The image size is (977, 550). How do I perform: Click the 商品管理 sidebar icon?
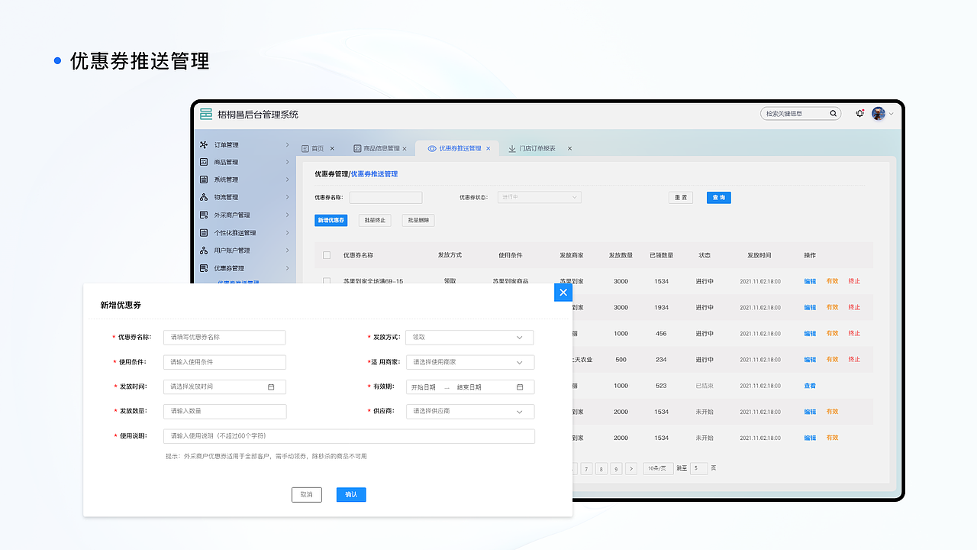click(x=204, y=162)
